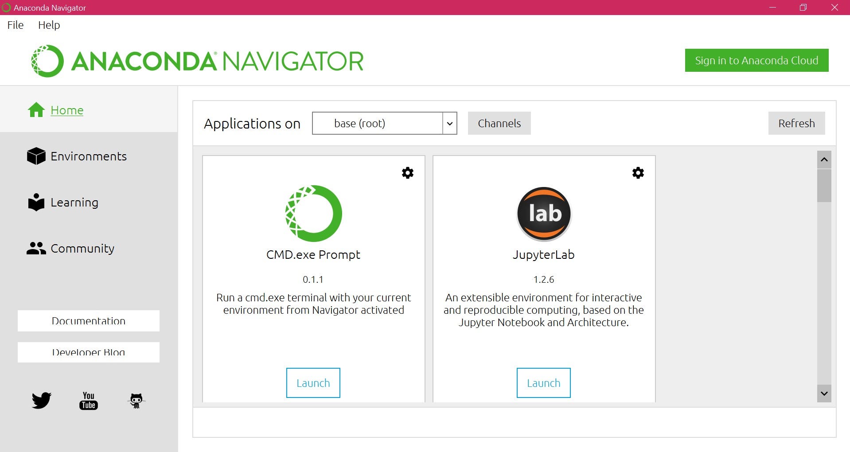Click the JupyterLab version 1.2.6
This screenshot has width=850, height=452.
544,280
